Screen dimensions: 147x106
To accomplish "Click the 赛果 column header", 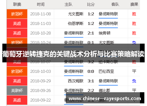I will (134, 4).
